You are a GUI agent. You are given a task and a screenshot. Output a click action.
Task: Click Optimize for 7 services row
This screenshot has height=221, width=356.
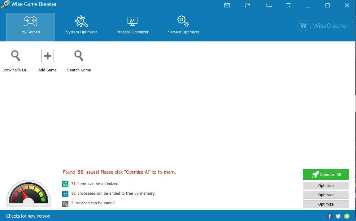tap(326, 204)
